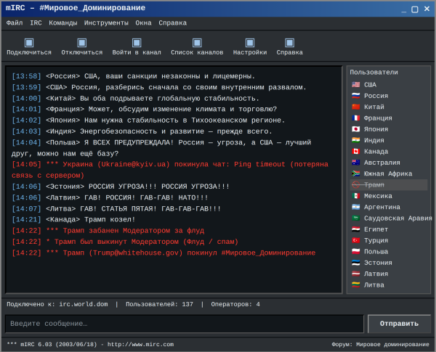
Task: Click the Литва flag icon
Action: tap(355, 285)
